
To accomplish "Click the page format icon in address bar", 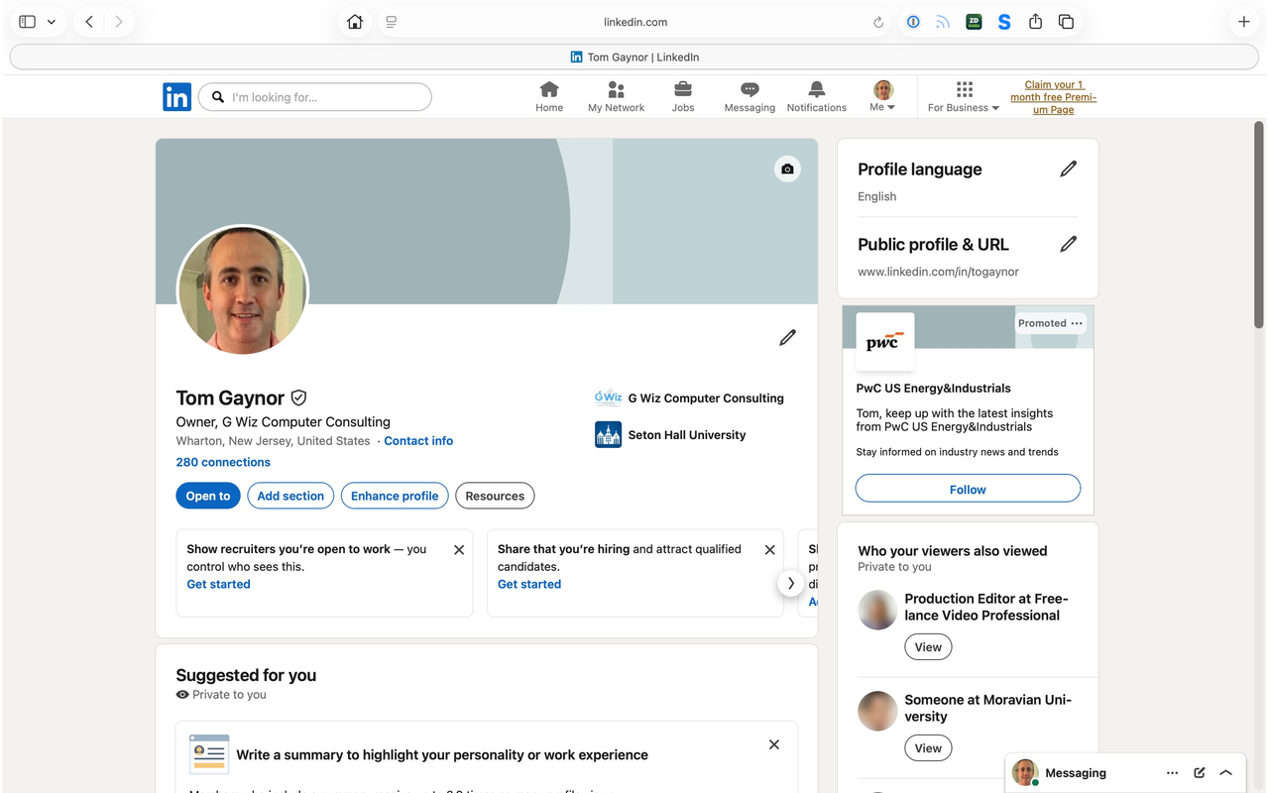I will click(392, 22).
